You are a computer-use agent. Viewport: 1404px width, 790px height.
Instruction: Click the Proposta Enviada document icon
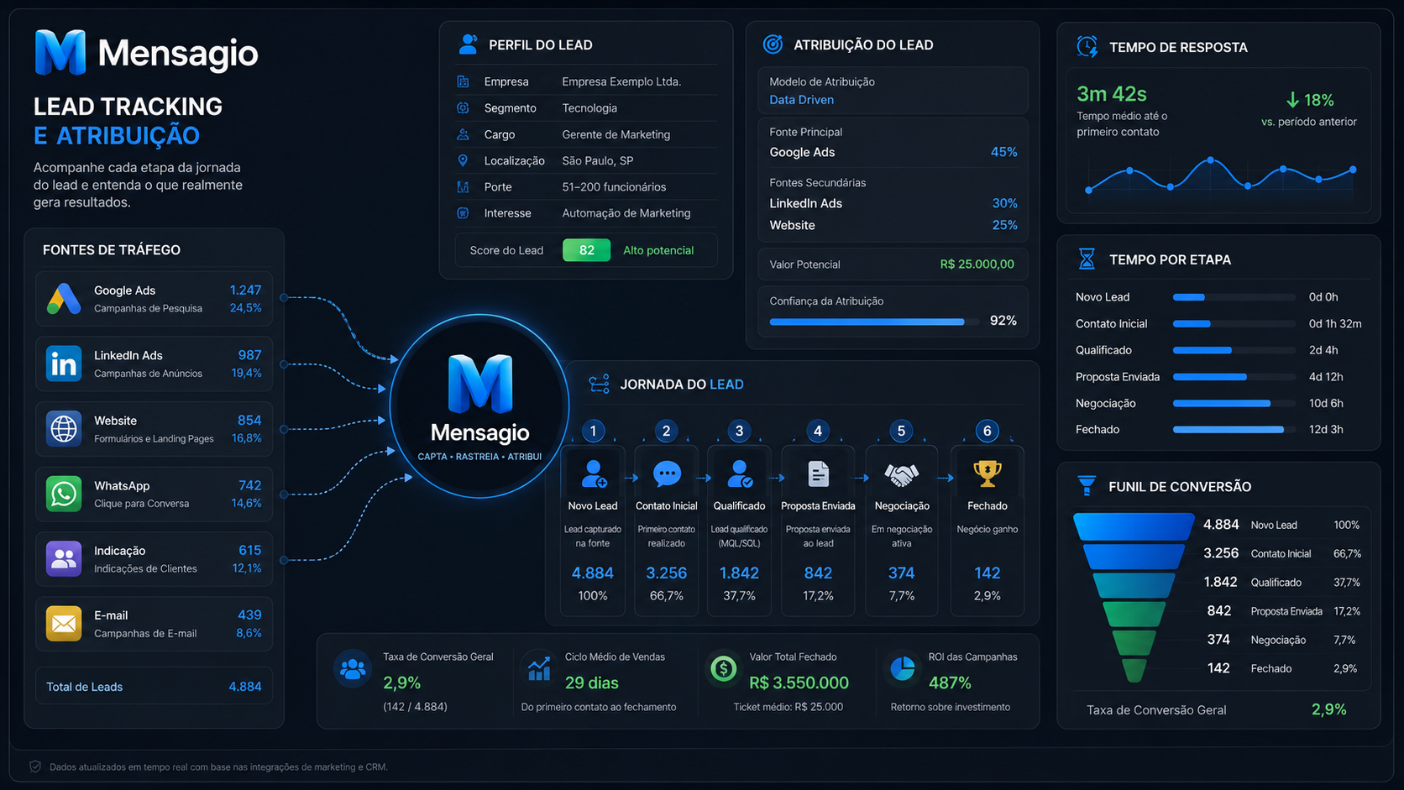click(x=818, y=474)
